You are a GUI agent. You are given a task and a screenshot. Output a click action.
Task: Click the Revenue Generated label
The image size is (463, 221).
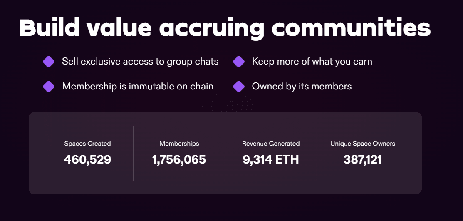271,144
